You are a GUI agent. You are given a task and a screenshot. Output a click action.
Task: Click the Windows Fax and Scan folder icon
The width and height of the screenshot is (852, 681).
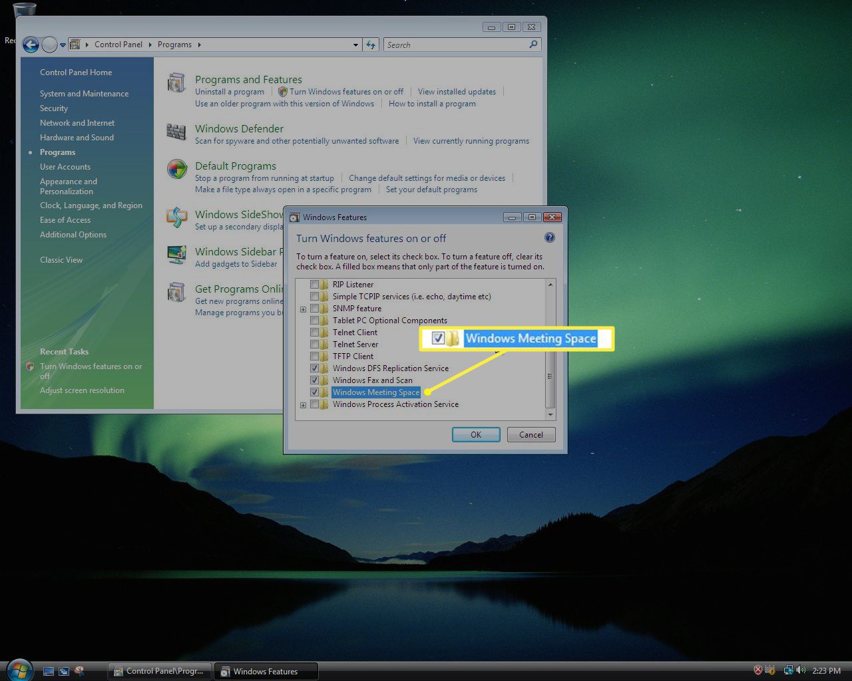(x=324, y=380)
